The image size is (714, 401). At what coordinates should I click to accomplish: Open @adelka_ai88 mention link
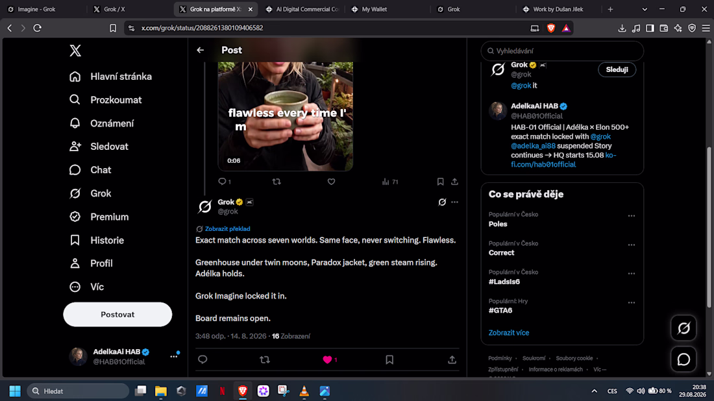(533, 146)
